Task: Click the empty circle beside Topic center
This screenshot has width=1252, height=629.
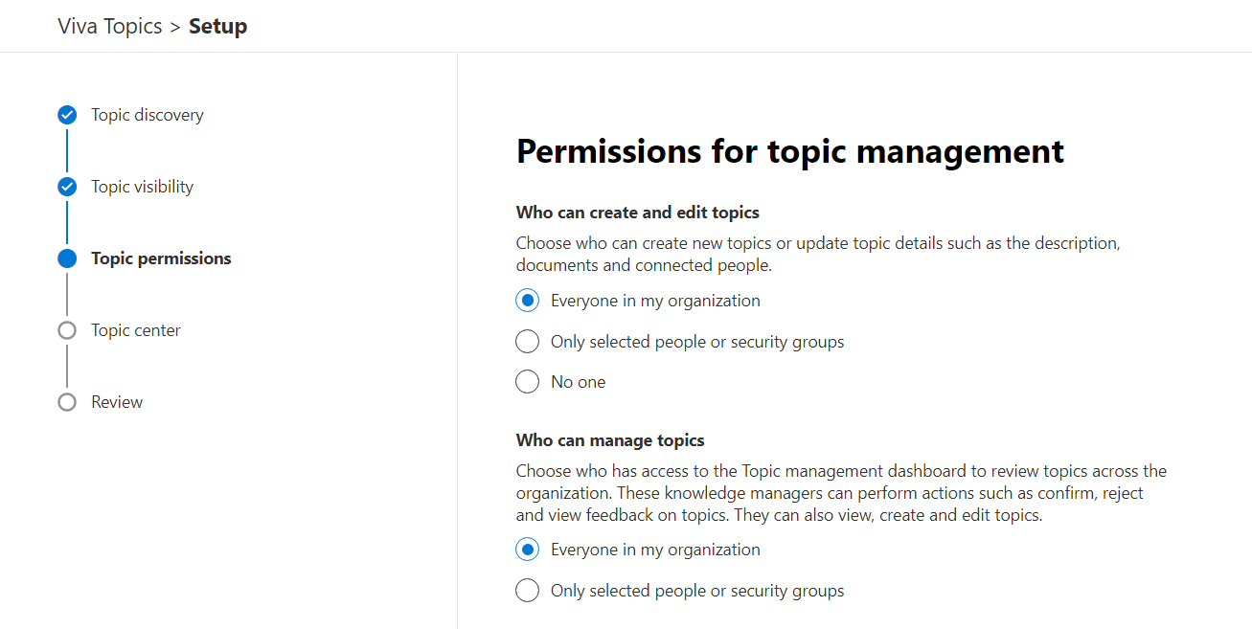Action: pos(67,330)
